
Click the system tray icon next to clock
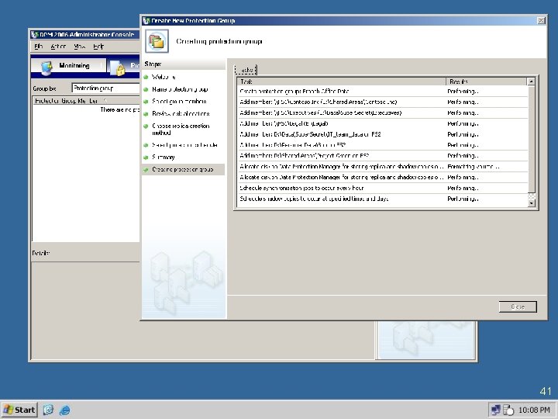point(508,410)
